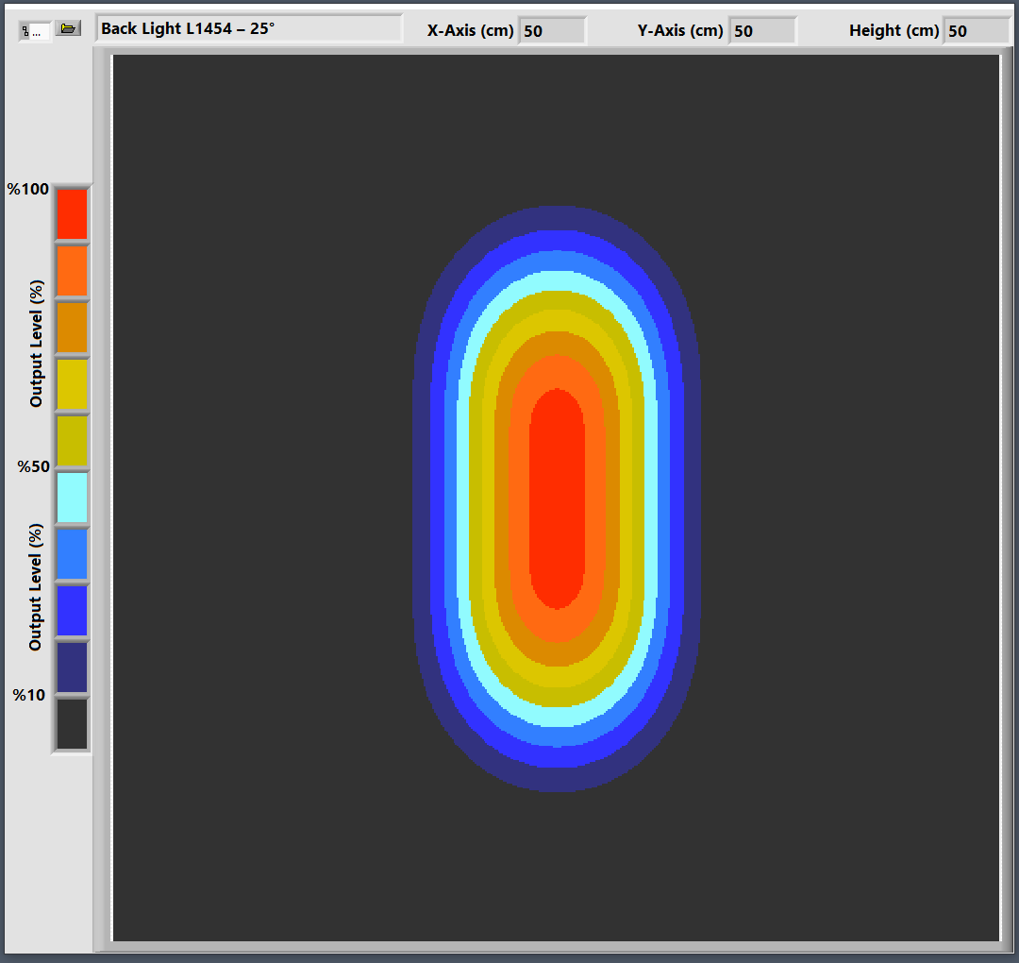Click the yellow contour band at plot bottom
Screen dimensions: 1019x963
coord(557,678)
